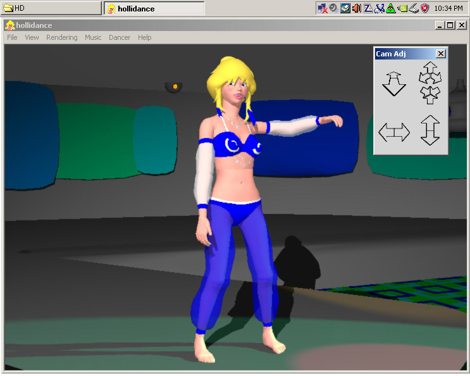Open the Dancer menu

pyautogui.click(x=120, y=37)
